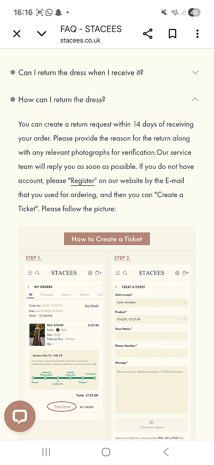Close the browser tab with X icon

(17, 34)
